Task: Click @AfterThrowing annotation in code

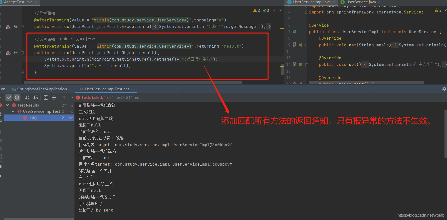Action: coord(52,20)
